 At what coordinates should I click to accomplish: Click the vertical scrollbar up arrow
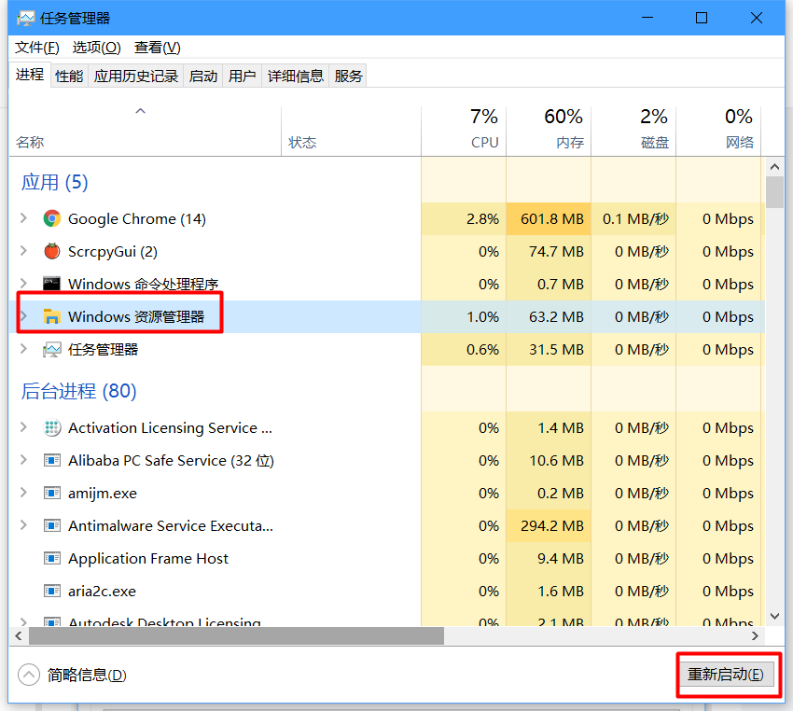click(x=774, y=166)
